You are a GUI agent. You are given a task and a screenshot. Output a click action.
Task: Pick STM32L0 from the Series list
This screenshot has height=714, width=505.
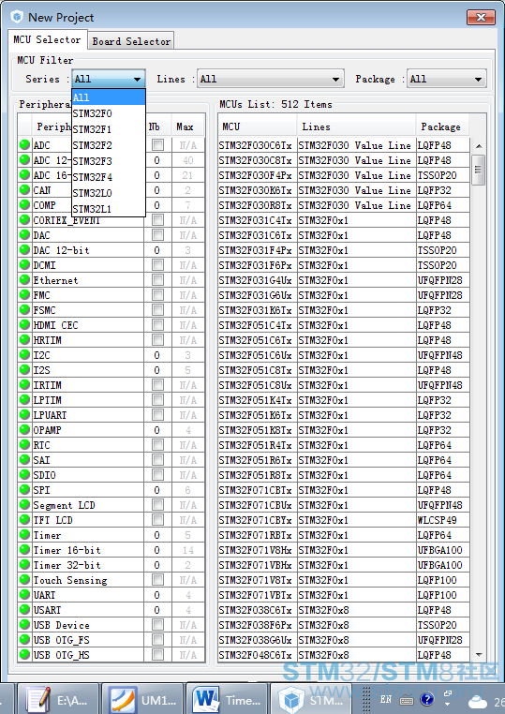[109, 193]
